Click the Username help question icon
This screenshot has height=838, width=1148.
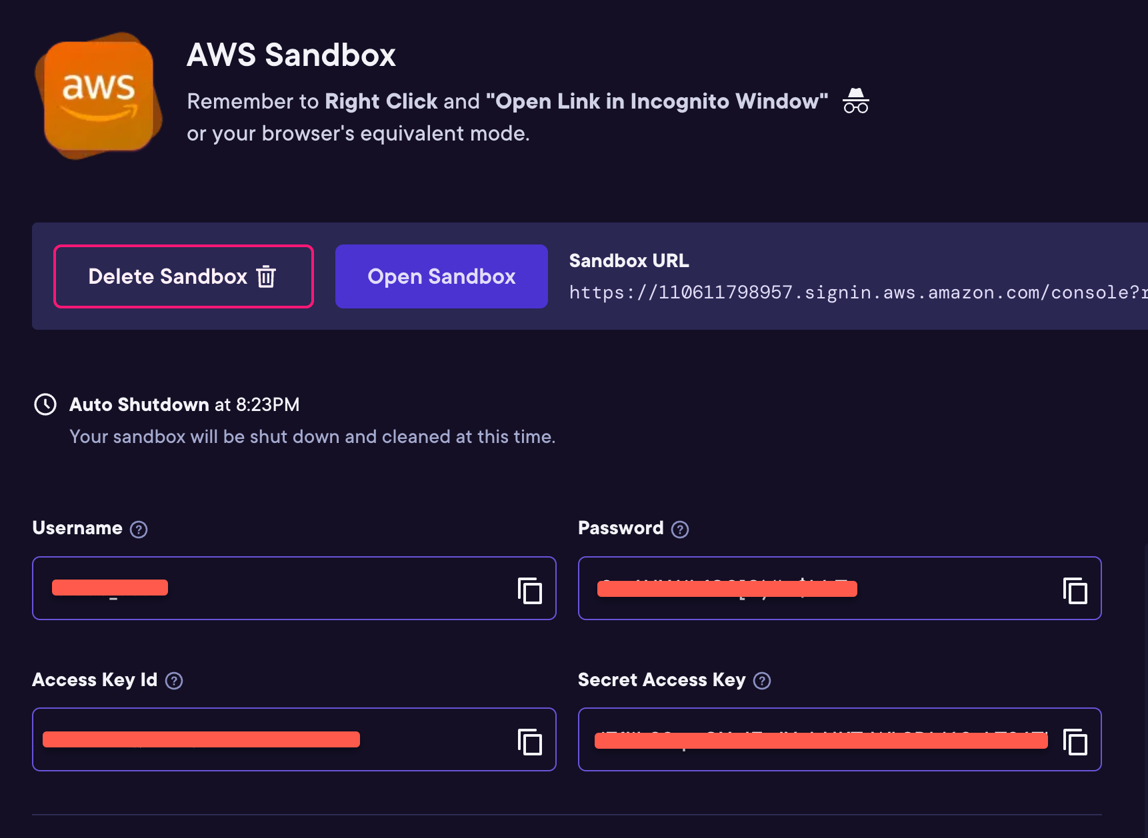tap(139, 530)
